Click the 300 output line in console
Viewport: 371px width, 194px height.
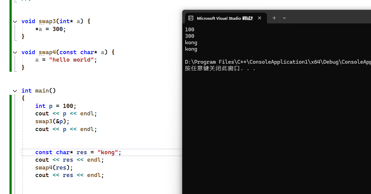point(190,36)
